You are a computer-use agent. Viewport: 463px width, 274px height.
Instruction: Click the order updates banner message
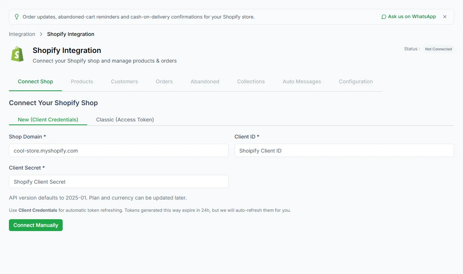(138, 17)
